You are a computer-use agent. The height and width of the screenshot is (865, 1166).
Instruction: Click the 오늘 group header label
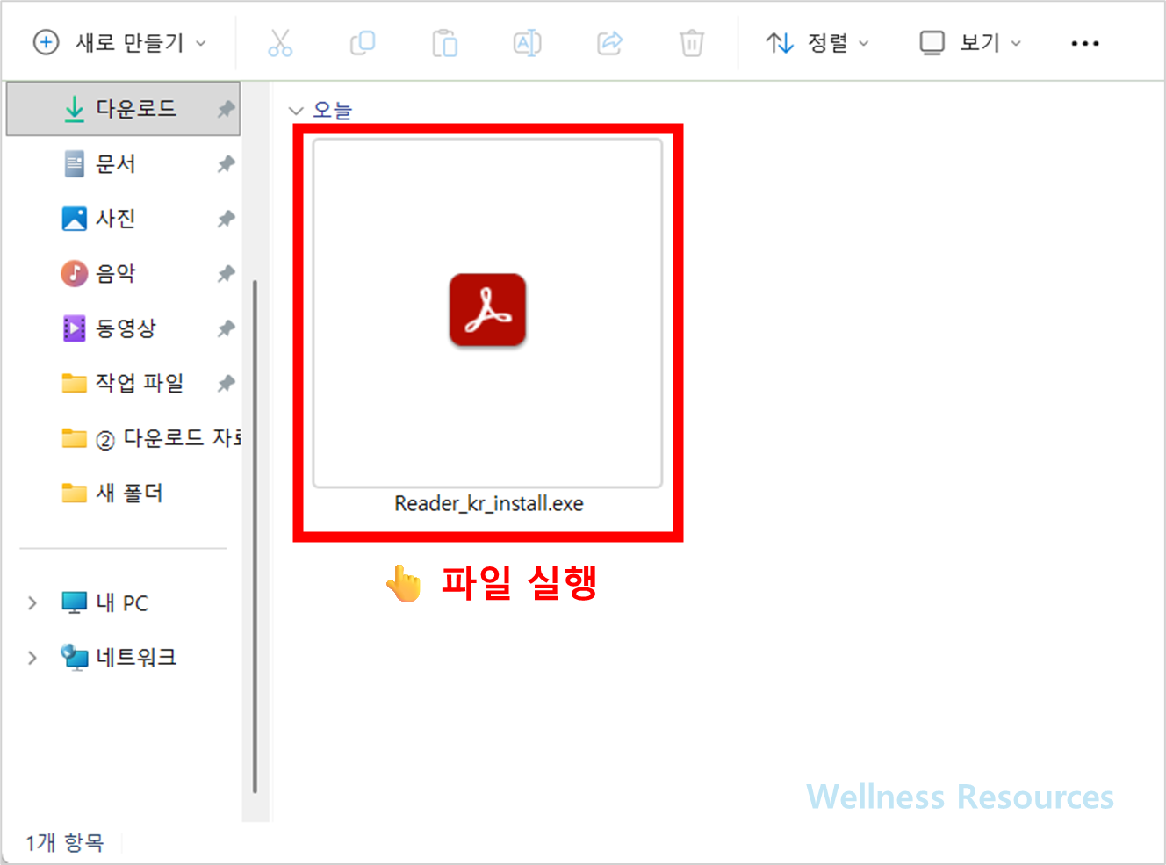click(332, 110)
